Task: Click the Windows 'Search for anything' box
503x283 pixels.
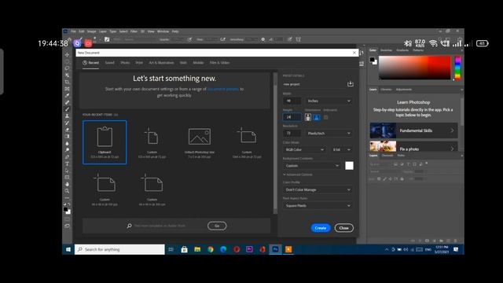Action: (x=119, y=249)
